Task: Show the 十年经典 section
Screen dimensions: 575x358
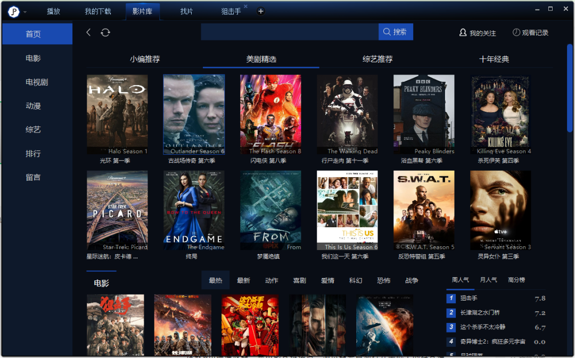Action: (494, 59)
